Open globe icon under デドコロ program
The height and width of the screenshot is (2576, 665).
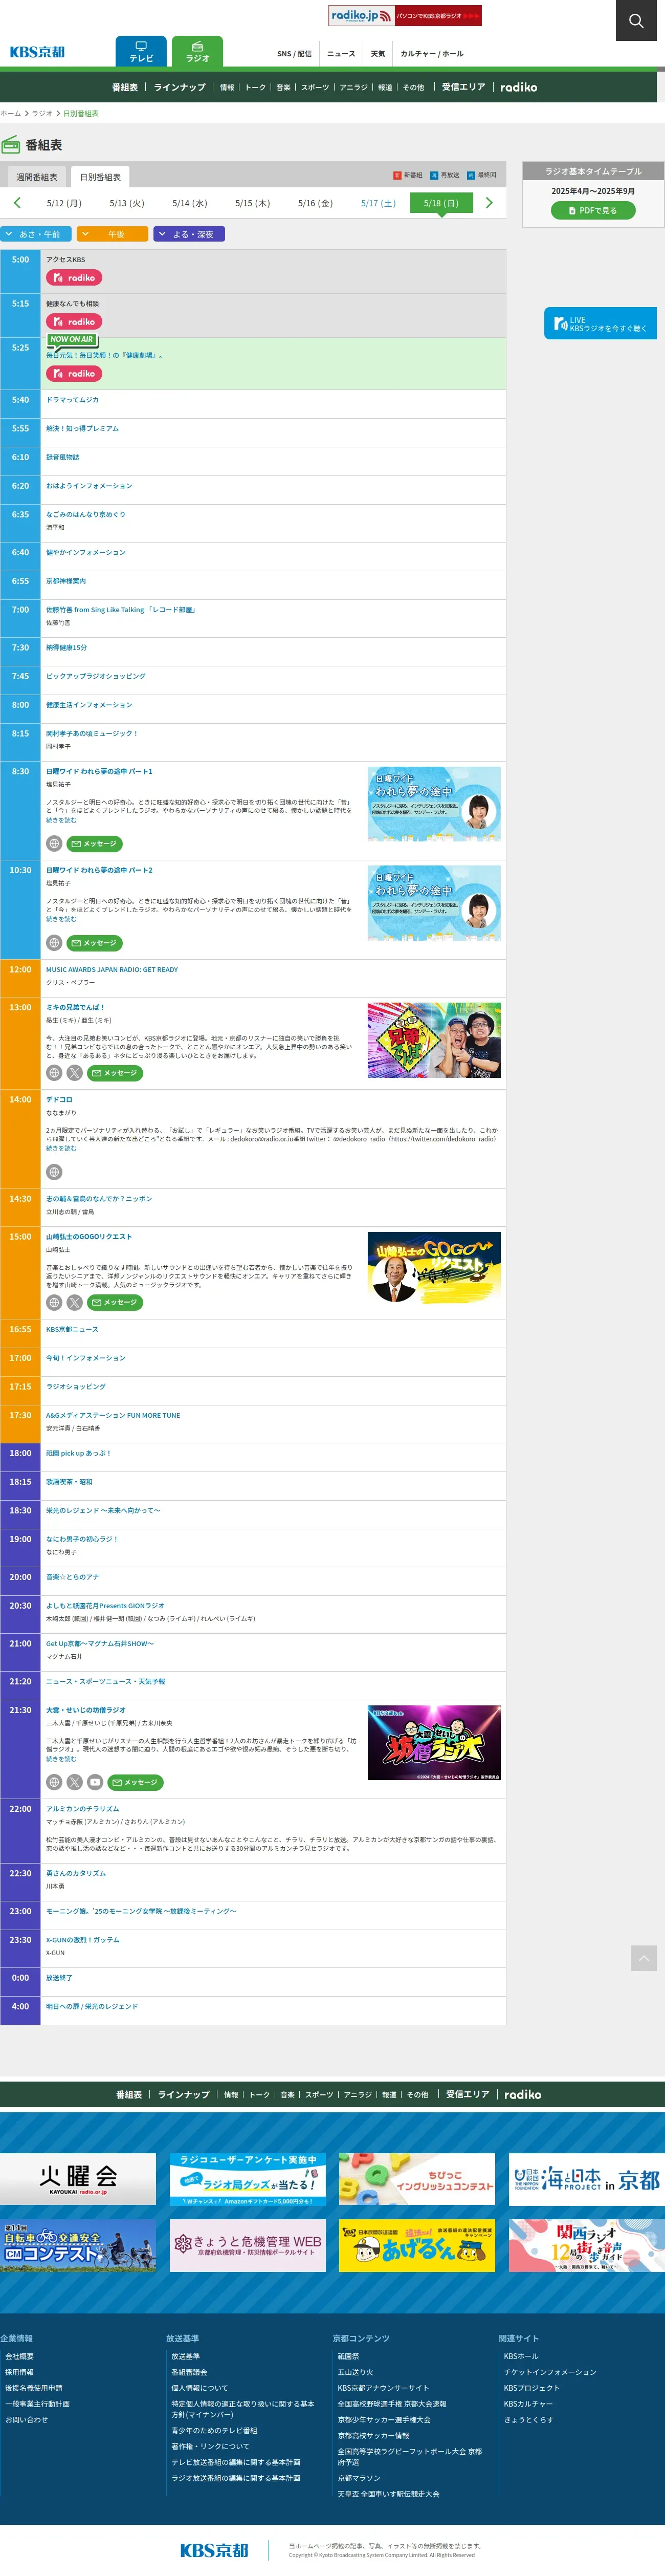click(54, 1172)
